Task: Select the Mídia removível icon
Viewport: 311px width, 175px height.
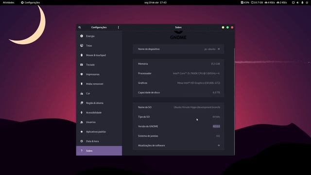Action: coord(82,84)
